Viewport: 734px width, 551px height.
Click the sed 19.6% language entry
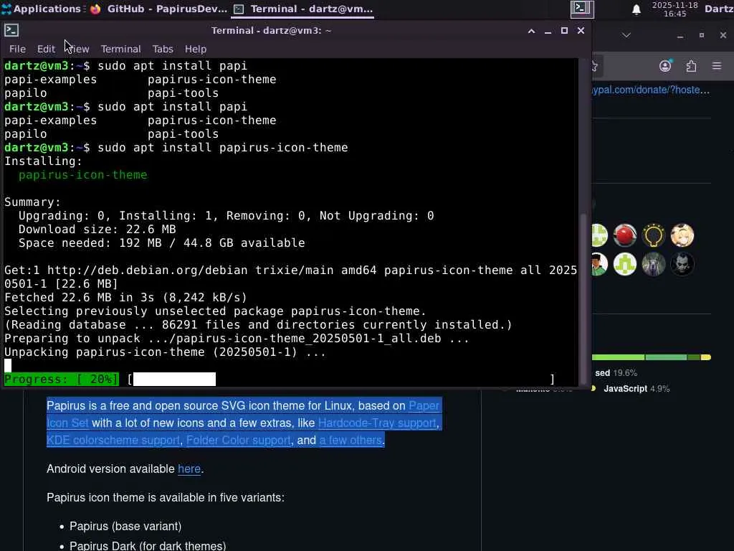(616, 373)
